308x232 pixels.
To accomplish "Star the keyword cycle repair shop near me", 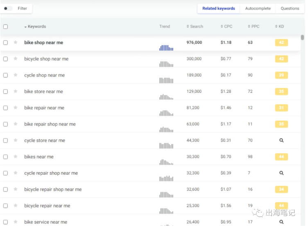I will click(16, 173).
